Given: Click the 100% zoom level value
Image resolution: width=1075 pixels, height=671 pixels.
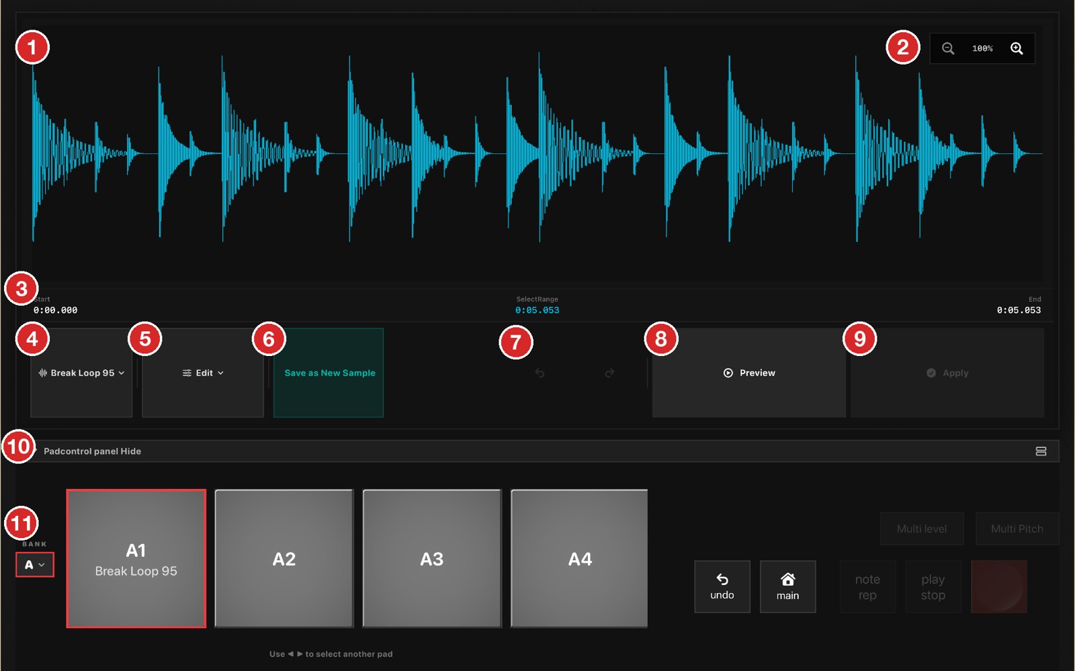Looking at the screenshot, I should pos(982,48).
